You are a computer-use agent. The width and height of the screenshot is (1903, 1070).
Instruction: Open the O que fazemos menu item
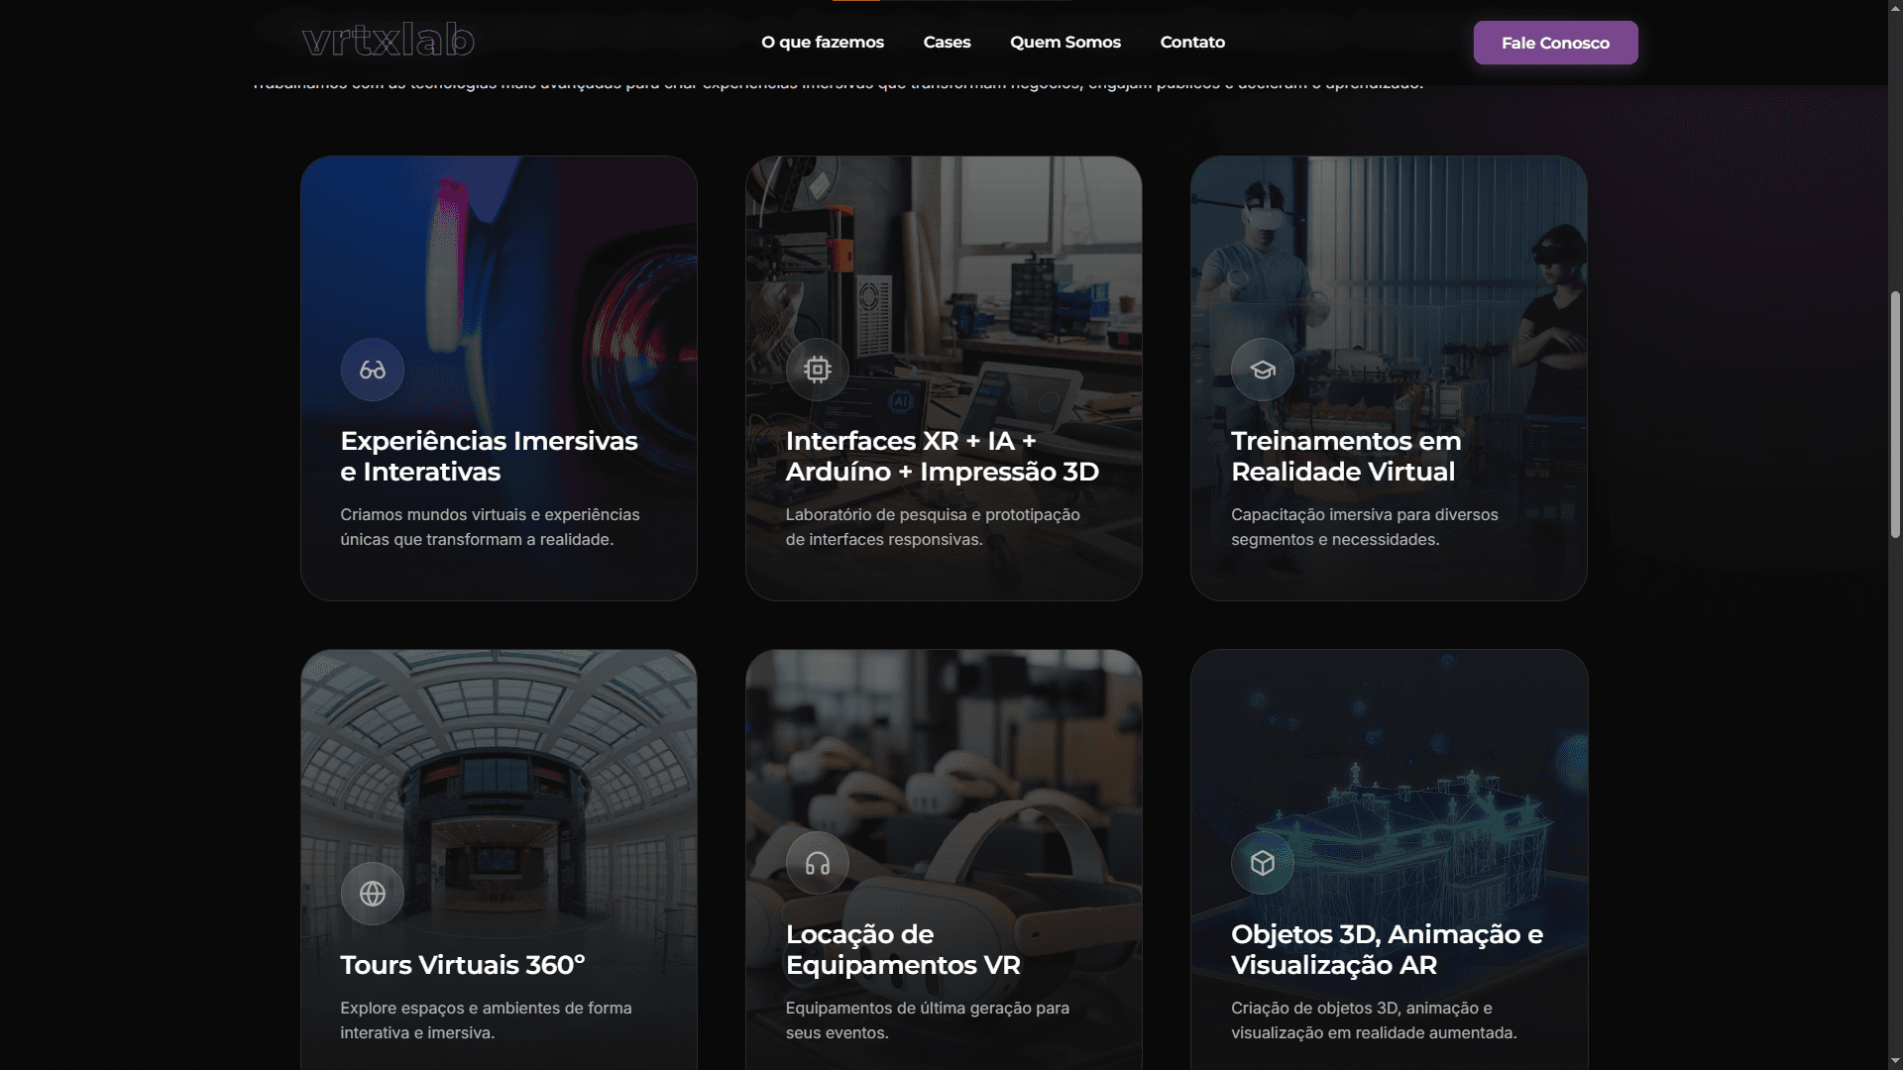[x=823, y=42]
